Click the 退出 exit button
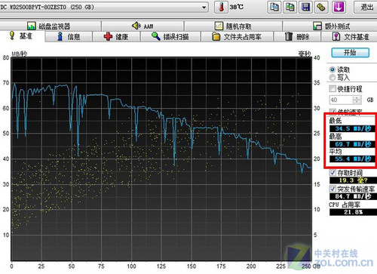 pos(366,7)
